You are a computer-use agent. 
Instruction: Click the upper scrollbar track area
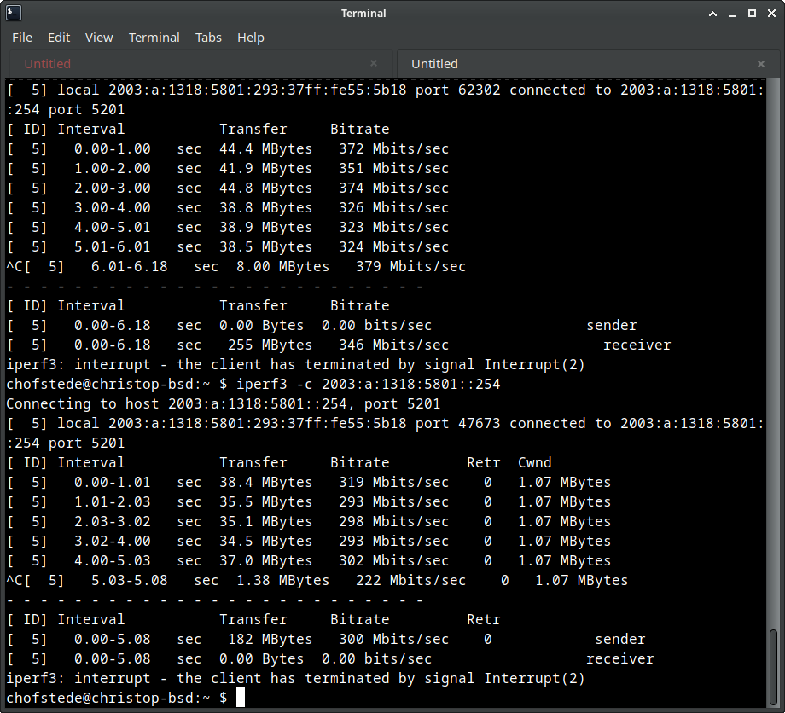point(774,341)
